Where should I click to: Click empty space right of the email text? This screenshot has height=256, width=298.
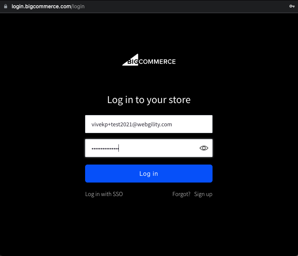(193, 124)
